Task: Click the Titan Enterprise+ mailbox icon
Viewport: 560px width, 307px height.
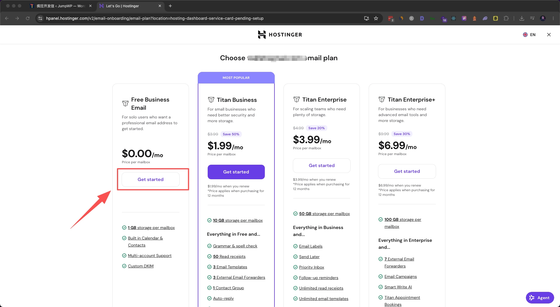Action: click(x=382, y=100)
